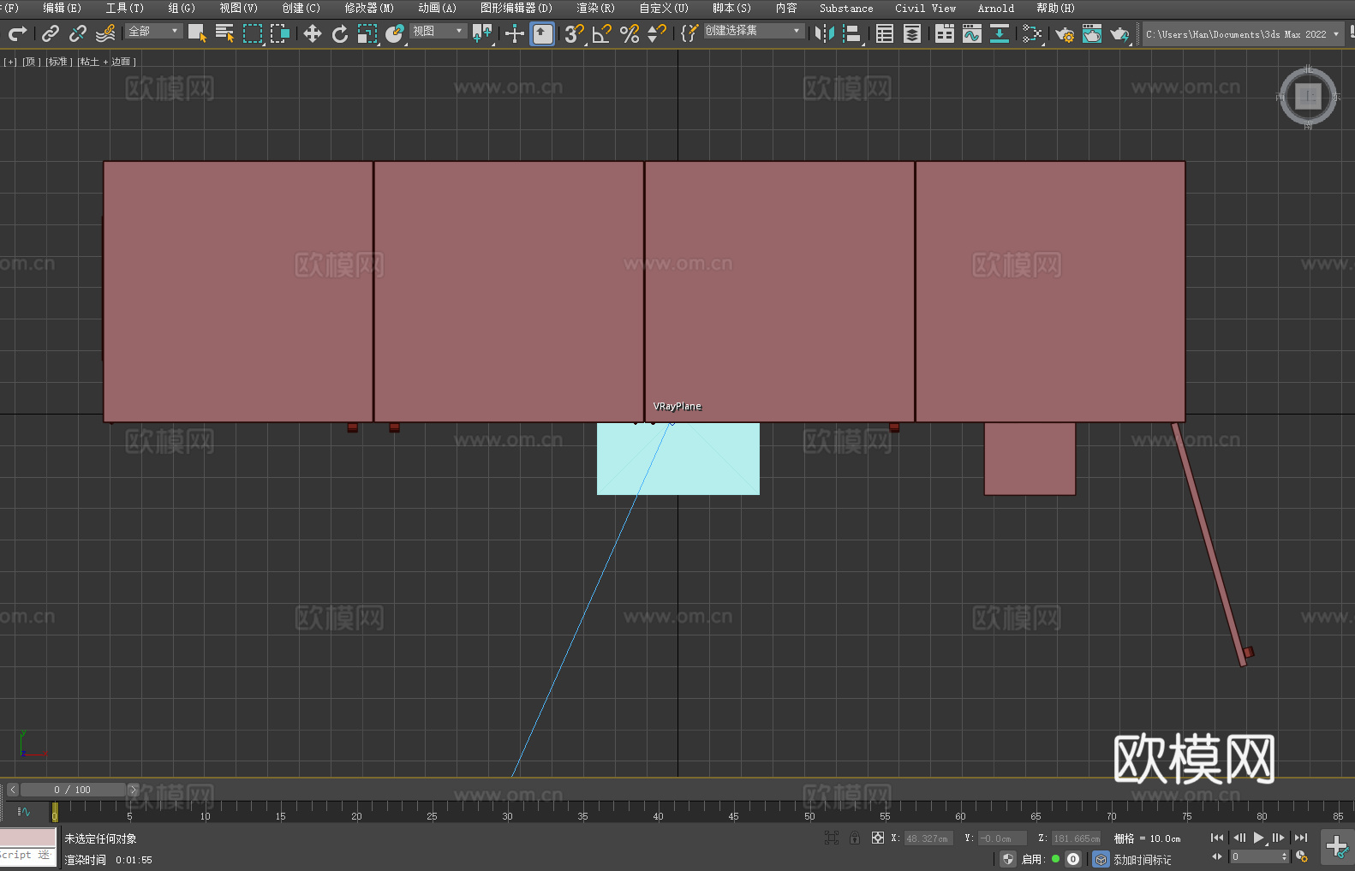
Task: Open the [+] viewport general menu
Action: [10, 62]
